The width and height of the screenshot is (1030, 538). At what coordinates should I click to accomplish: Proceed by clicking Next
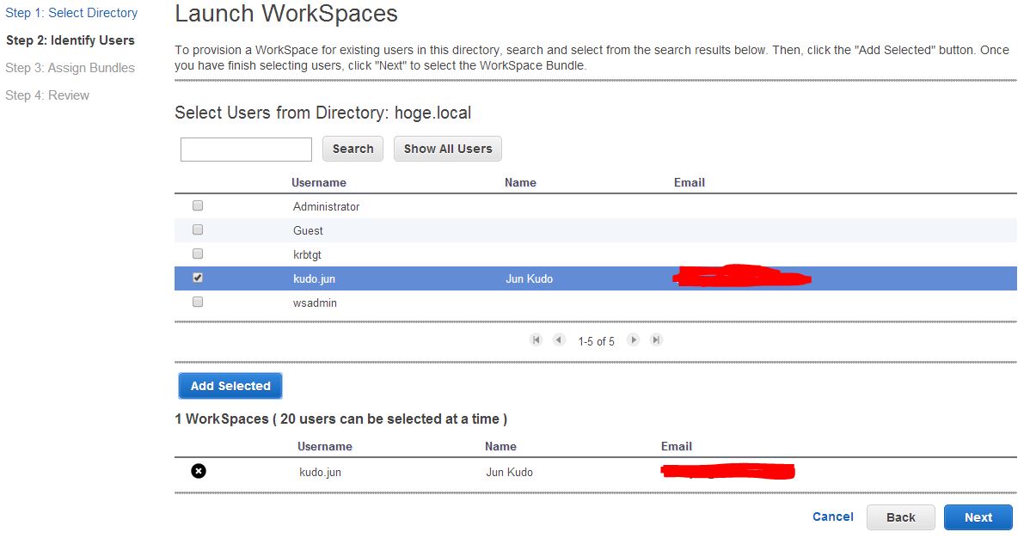coord(978,517)
